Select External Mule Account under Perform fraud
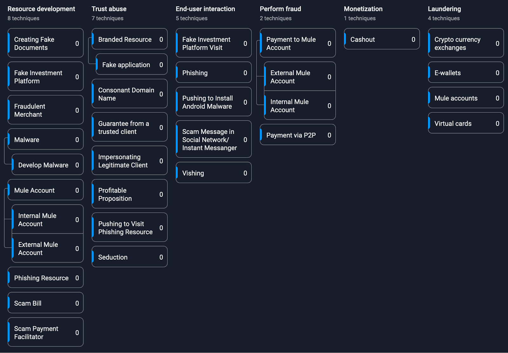The height and width of the screenshot is (353, 508). pos(300,77)
